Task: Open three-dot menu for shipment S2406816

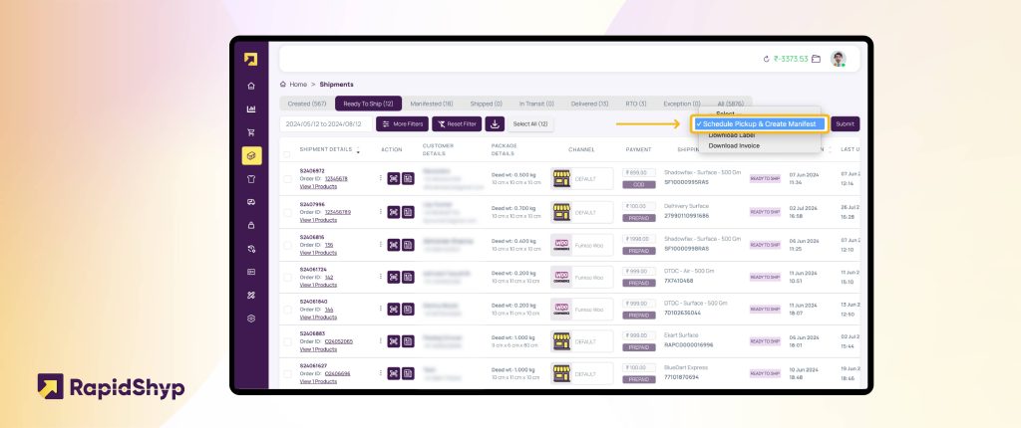Action: point(381,243)
